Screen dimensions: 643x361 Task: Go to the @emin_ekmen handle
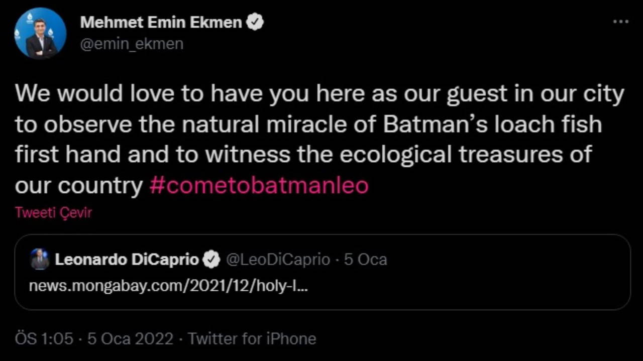[132, 44]
